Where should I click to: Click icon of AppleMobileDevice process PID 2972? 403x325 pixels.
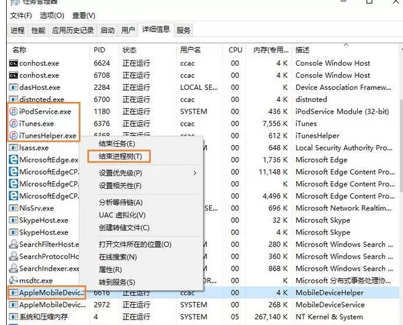pos(13,304)
